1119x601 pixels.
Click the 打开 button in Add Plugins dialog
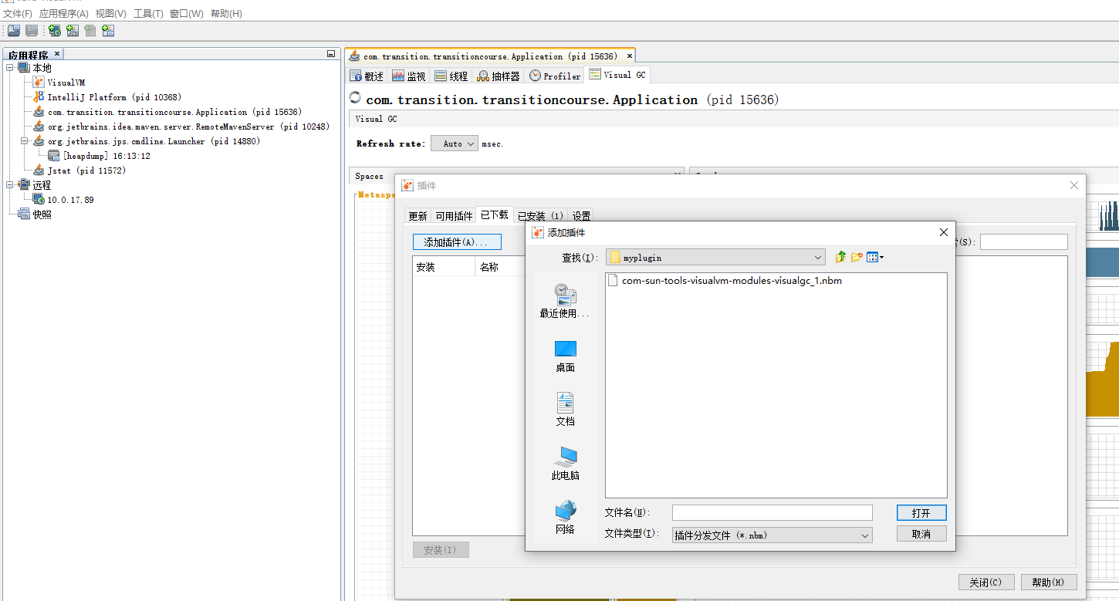921,512
